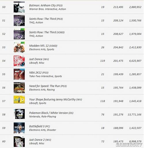Image resolution: width=144 pixels, height=148 pixels.
Task: Select Saints Row: The Third (X360) box art
Action: (x=19, y=34)
